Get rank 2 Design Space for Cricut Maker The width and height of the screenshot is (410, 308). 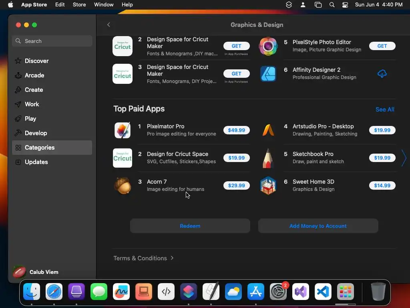236,46
